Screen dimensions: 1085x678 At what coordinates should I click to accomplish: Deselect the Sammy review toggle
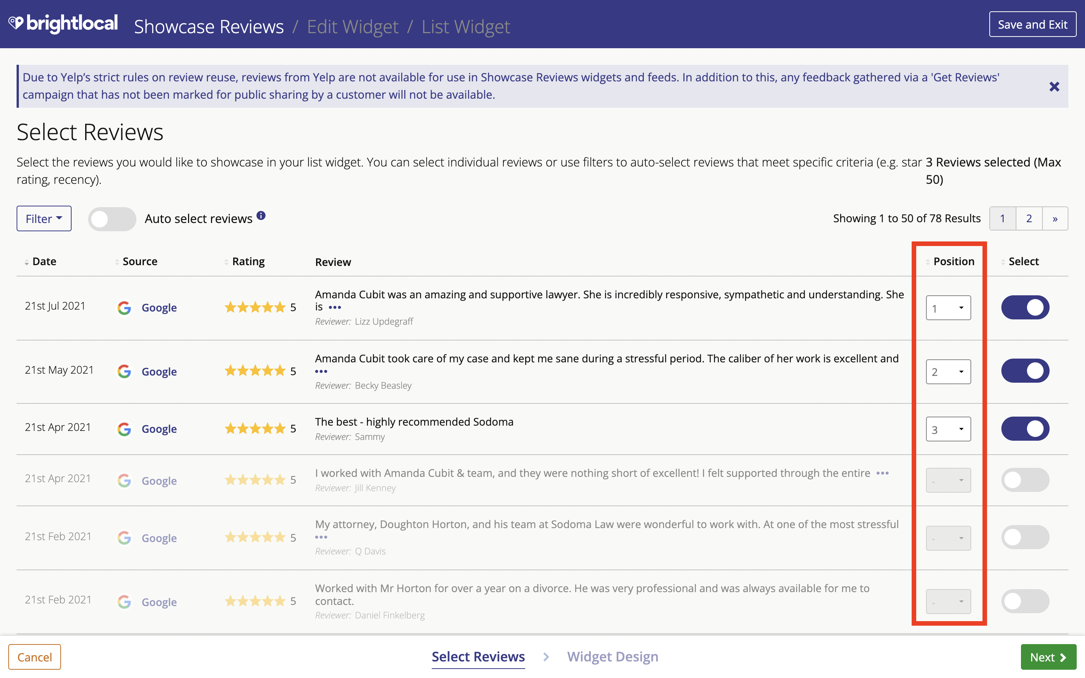1025,429
